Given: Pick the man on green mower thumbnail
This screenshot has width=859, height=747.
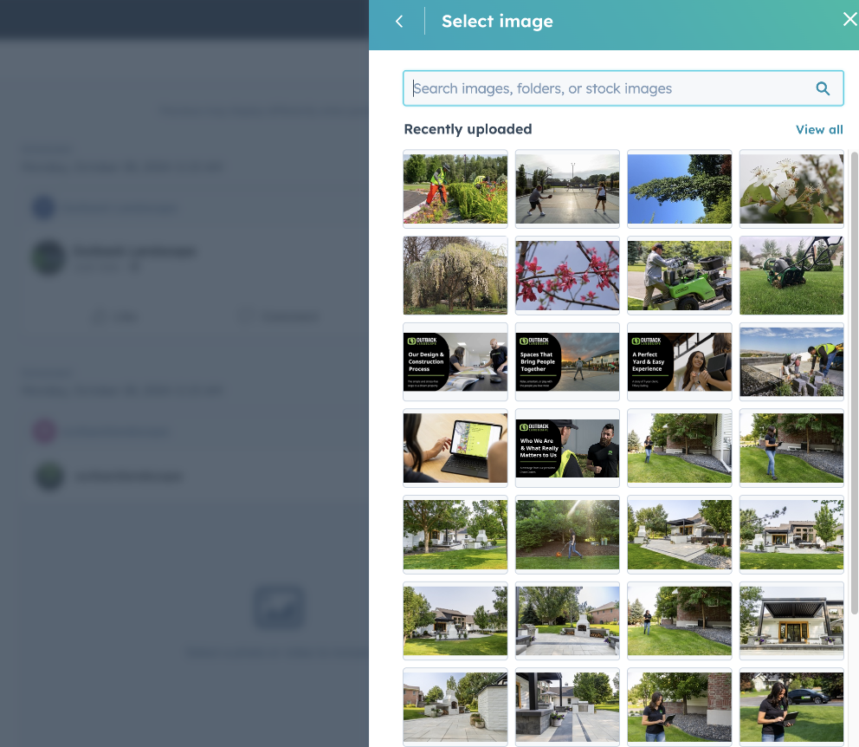Looking at the screenshot, I should click(679, 275).
